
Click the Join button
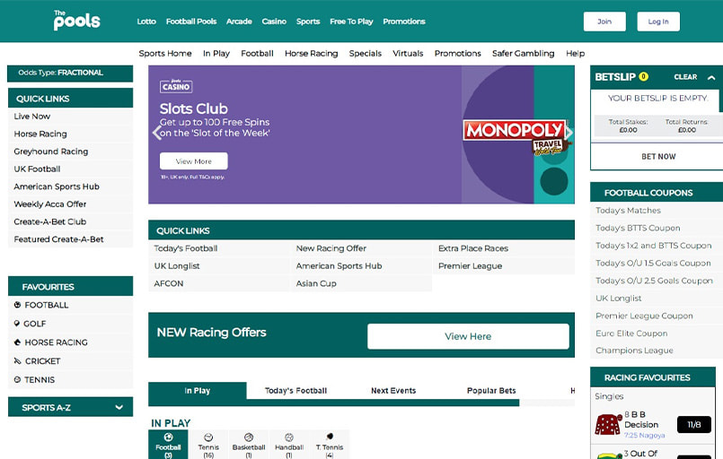(x=604, y=22)
